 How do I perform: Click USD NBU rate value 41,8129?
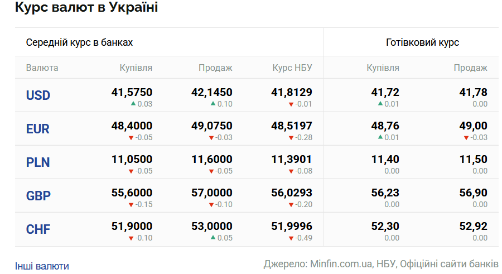click(x=292, y=92)
